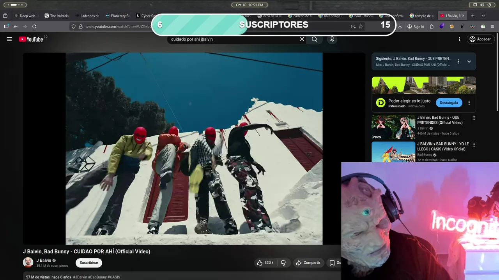This screenshot has height=280, width=499.
Task: Open J Balvin channel avatar
Action: pos(28,262)
